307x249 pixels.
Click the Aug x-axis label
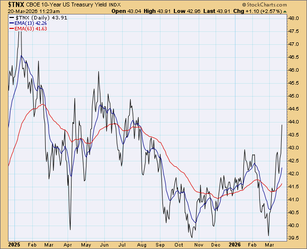click(142, 245)
